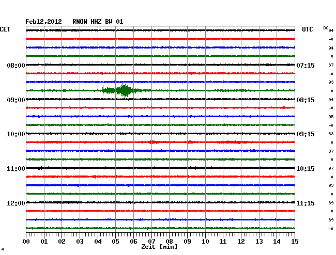336x255 pixels.
Task: Click the Zeit [min] axis title
Action: click(159, 247)
